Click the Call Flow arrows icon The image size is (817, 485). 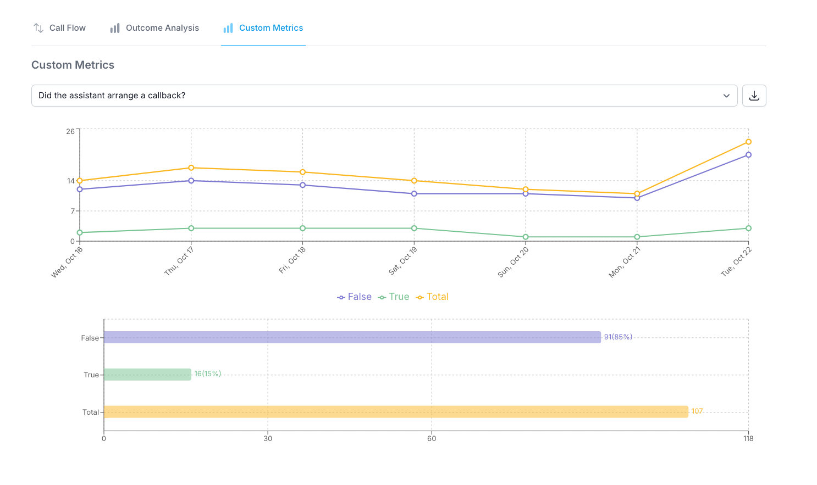pyautogui.click(x=38, y=28)
